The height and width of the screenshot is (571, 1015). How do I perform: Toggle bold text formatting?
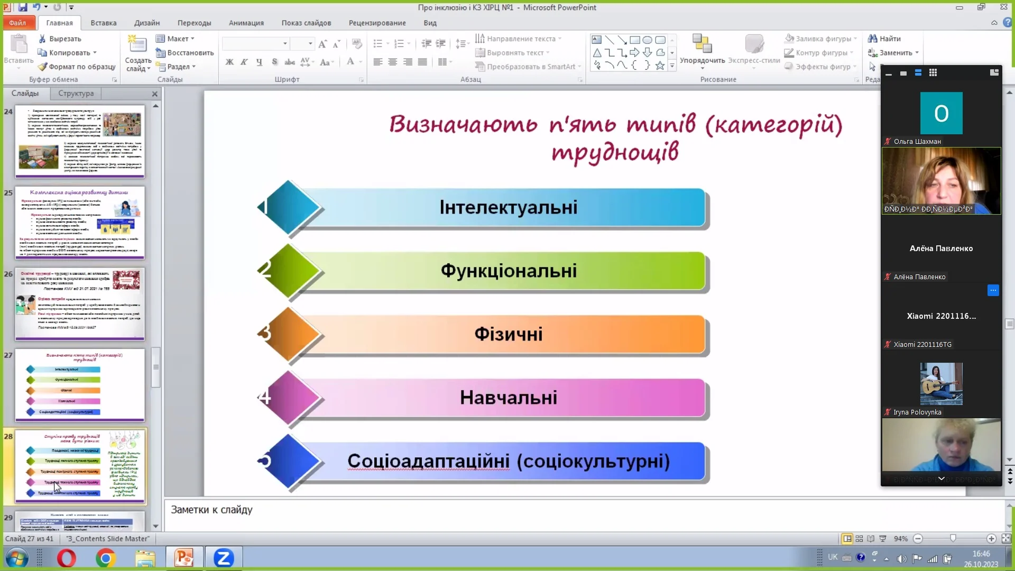[229, 62]
